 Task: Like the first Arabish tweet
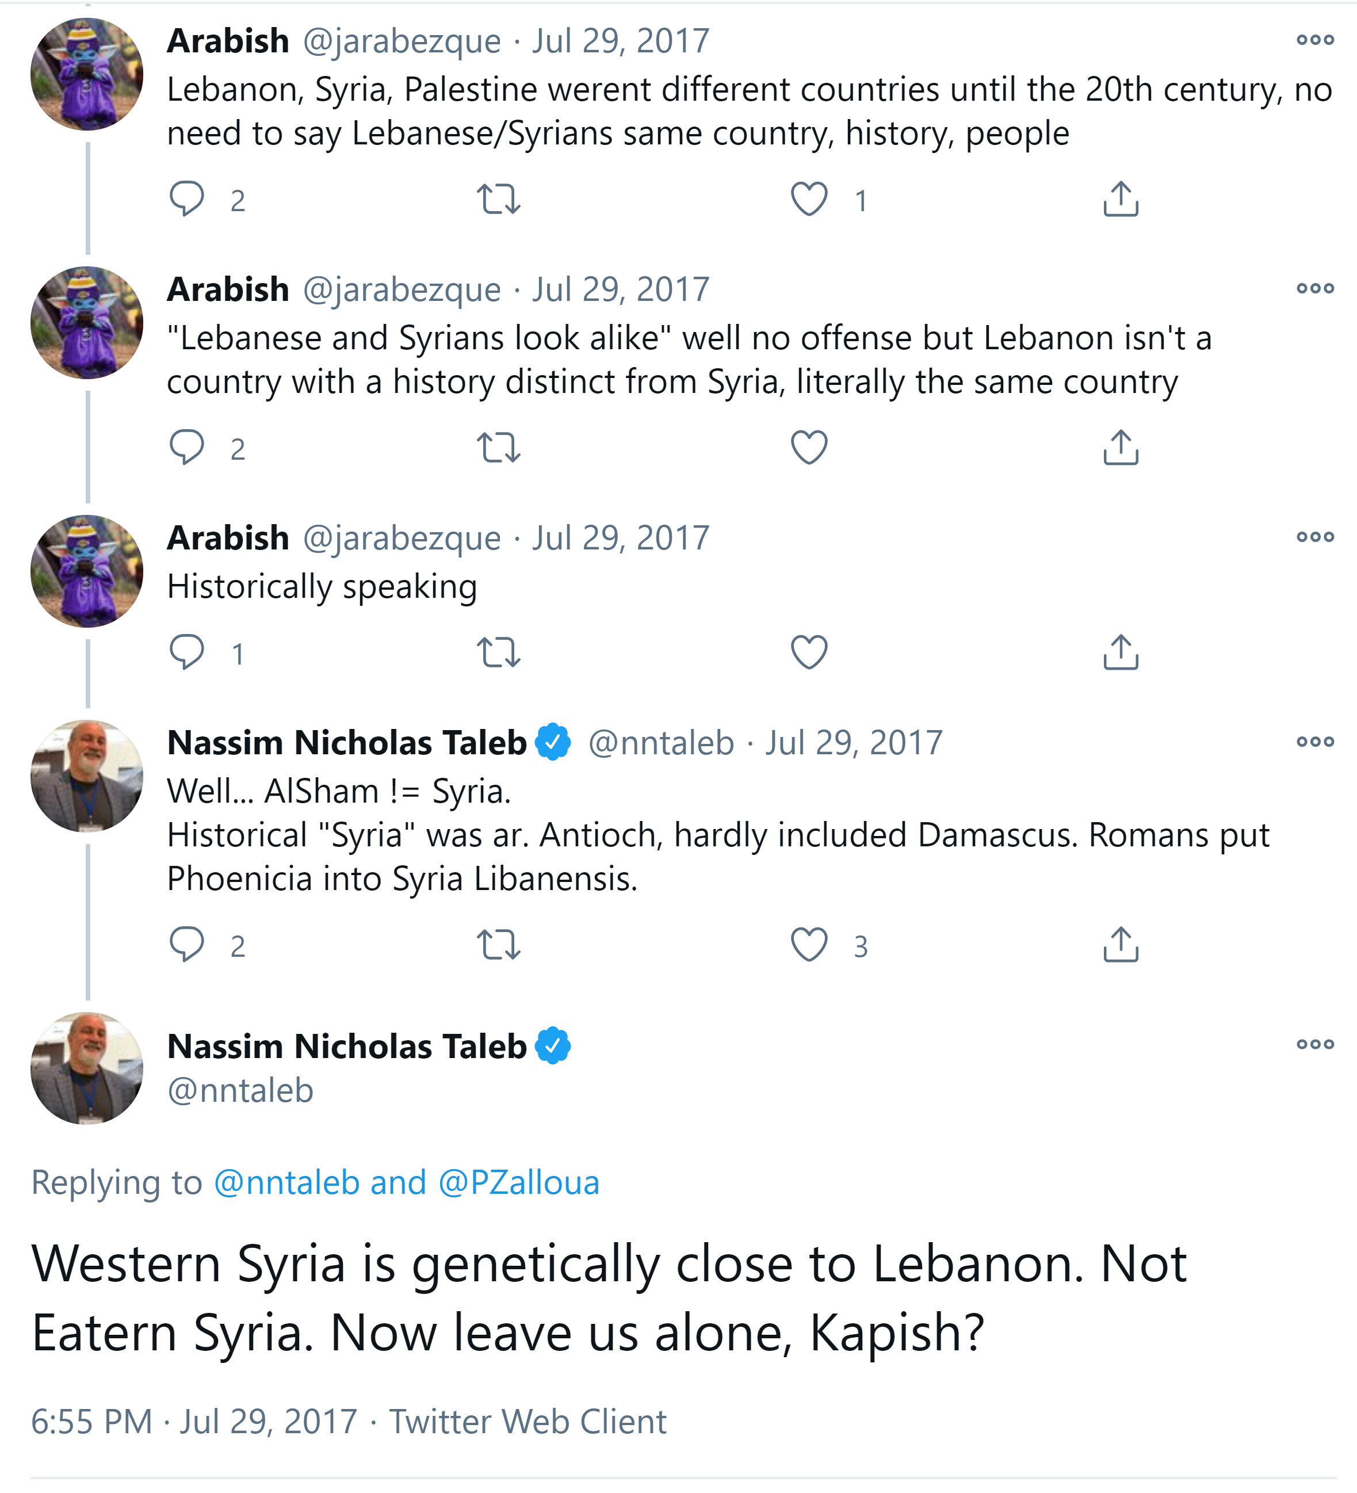point(809,198)
